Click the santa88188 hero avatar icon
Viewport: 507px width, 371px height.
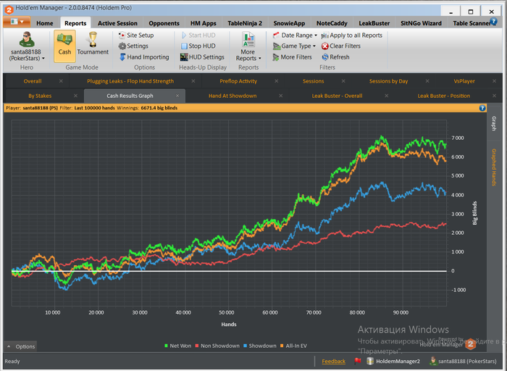(27, 39)
